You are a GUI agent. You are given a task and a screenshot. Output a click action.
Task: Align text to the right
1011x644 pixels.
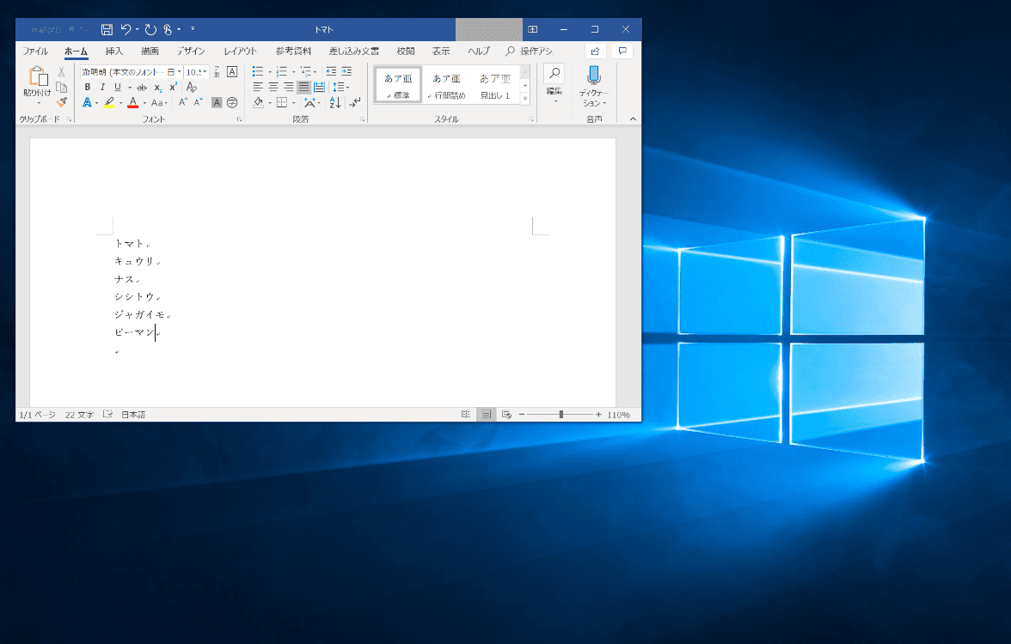288,87
